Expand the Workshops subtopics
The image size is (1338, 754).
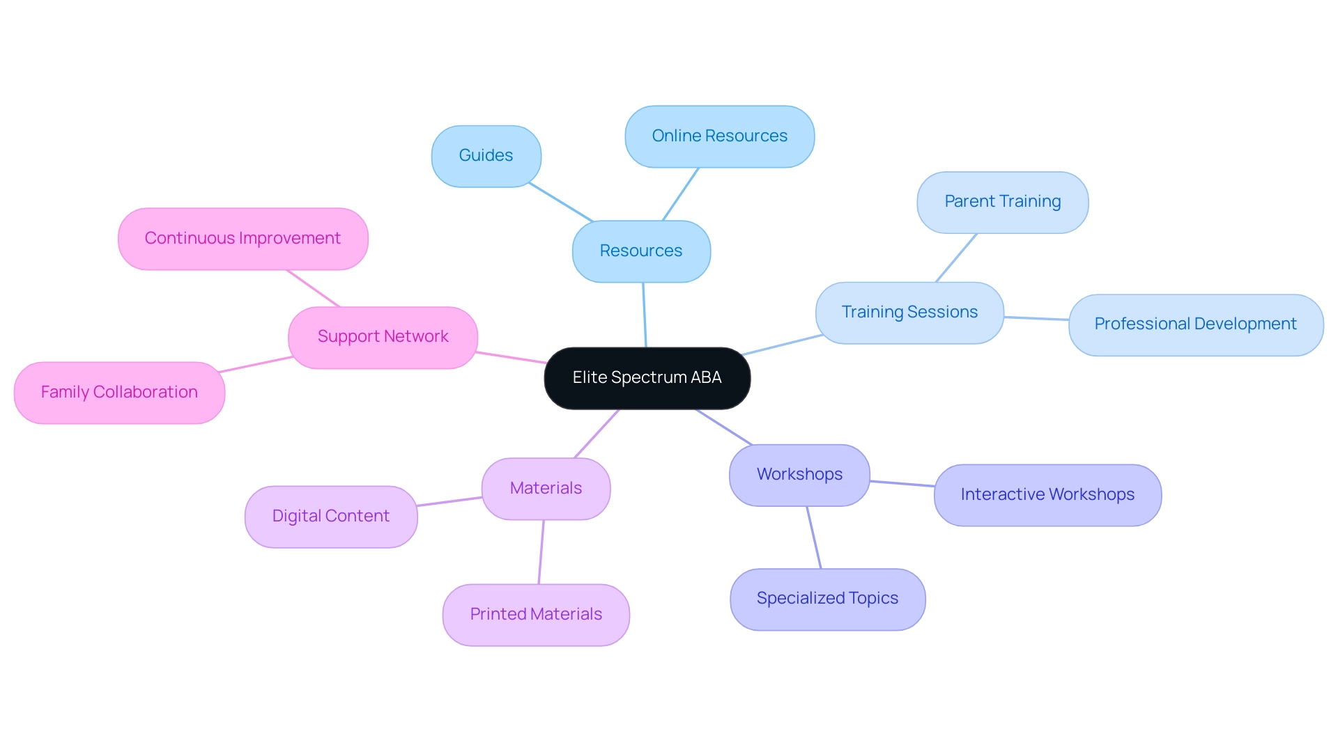[x=798, y=474]
